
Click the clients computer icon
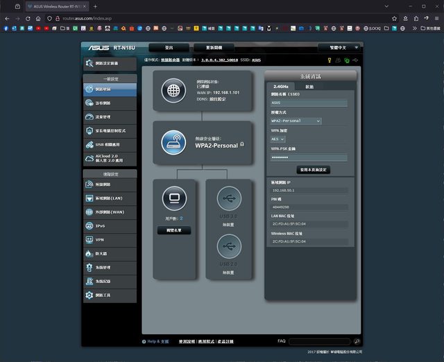pos(174,198)
